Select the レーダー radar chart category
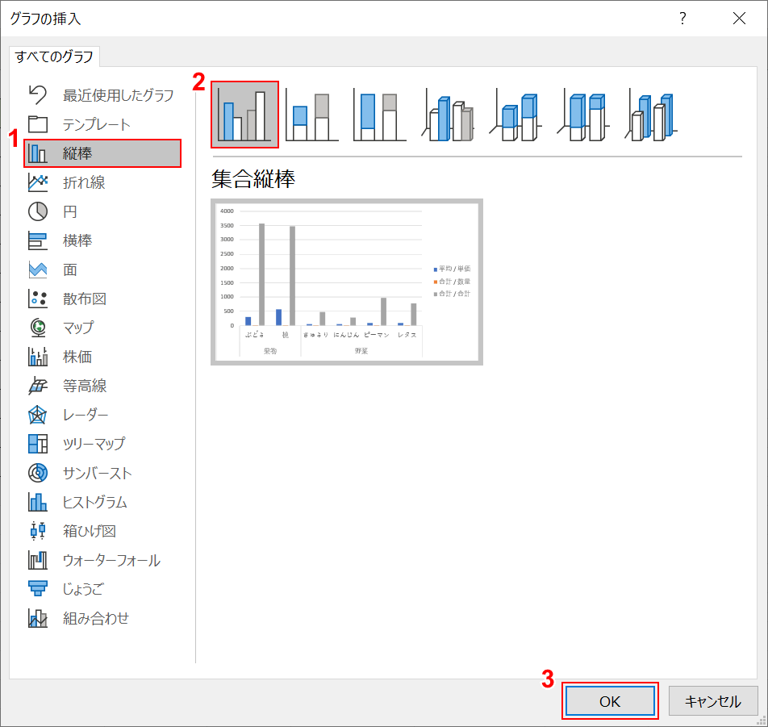The height and width of the screenshot is (727, 768). coord(86,416)
